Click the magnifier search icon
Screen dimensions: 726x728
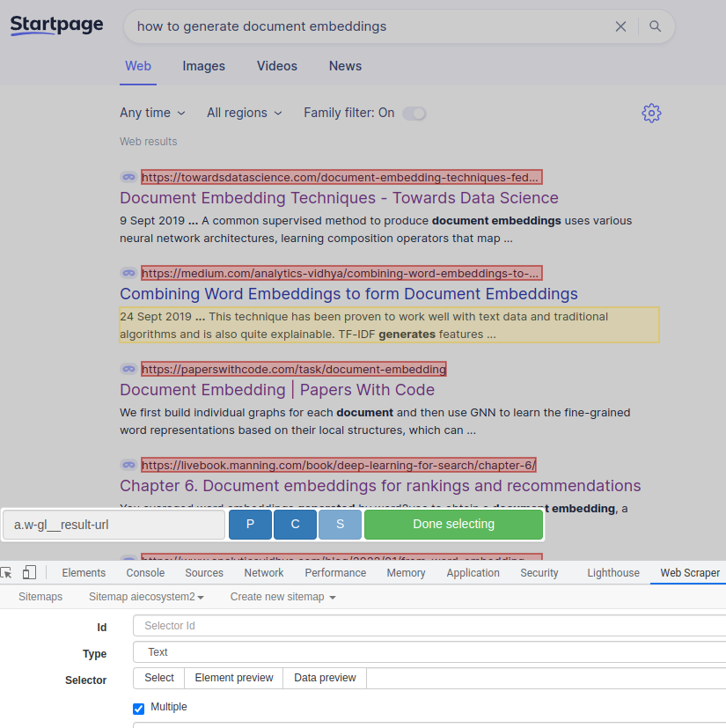[x=655, y=26]
